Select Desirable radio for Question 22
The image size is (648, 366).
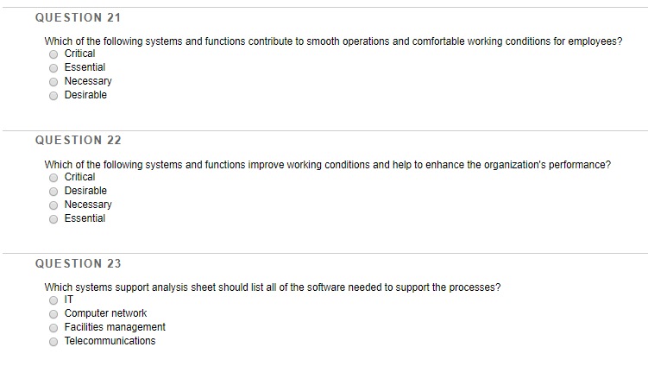(x=53, y=192)
